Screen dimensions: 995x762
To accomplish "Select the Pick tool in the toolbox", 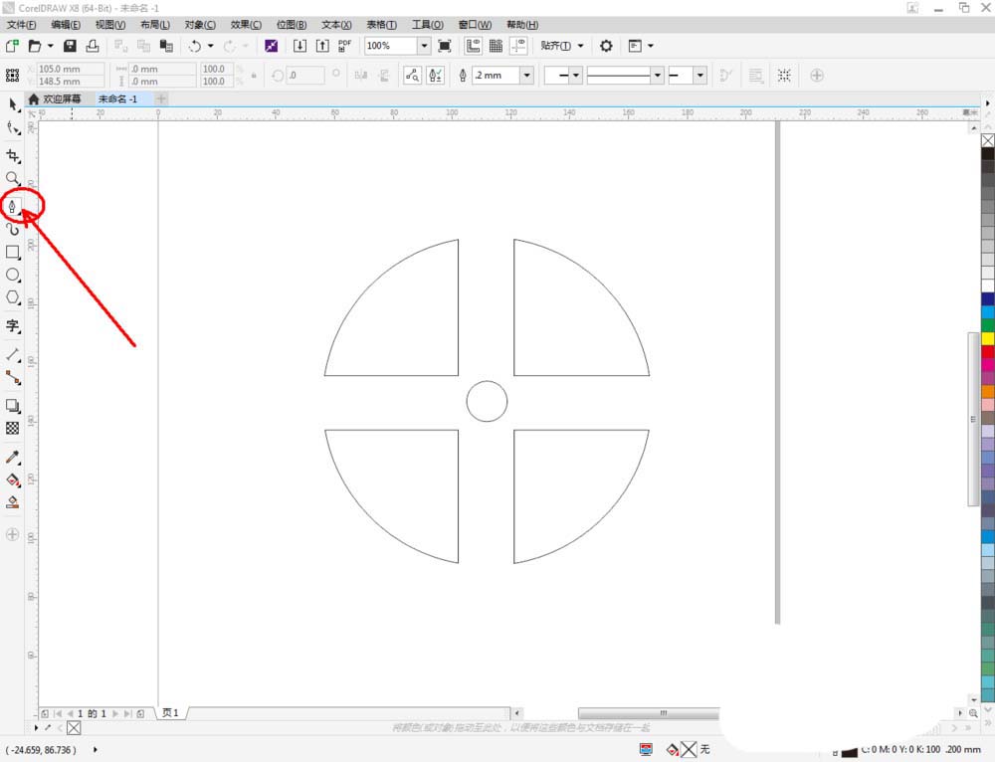I will [x=13, y=104].
